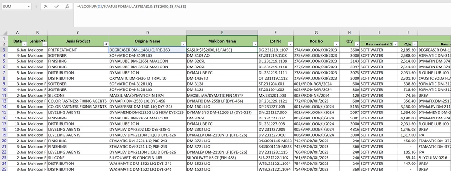Open the active Jenis Product filter button
This screenshot has height=171, width=451.
106,44
